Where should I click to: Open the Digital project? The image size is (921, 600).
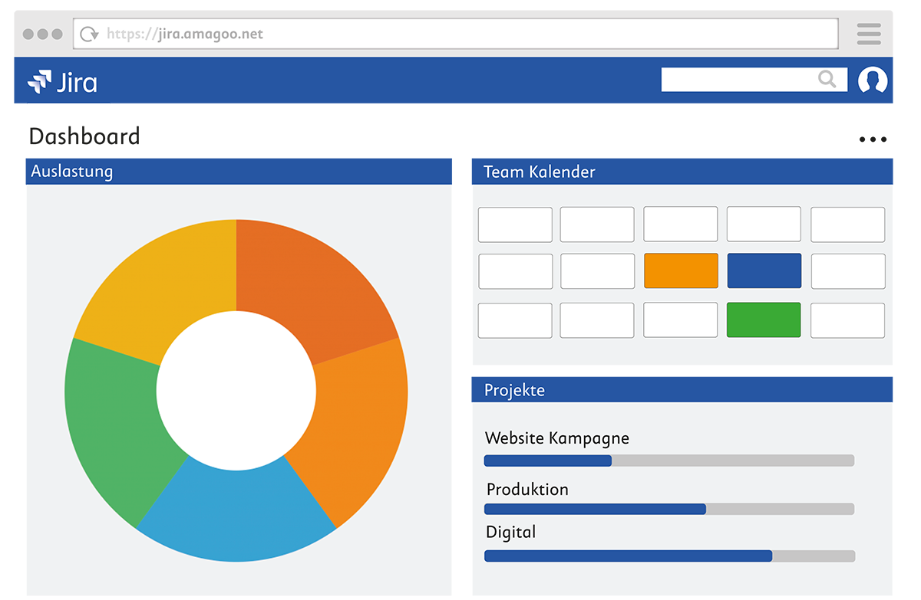(510, 532)
